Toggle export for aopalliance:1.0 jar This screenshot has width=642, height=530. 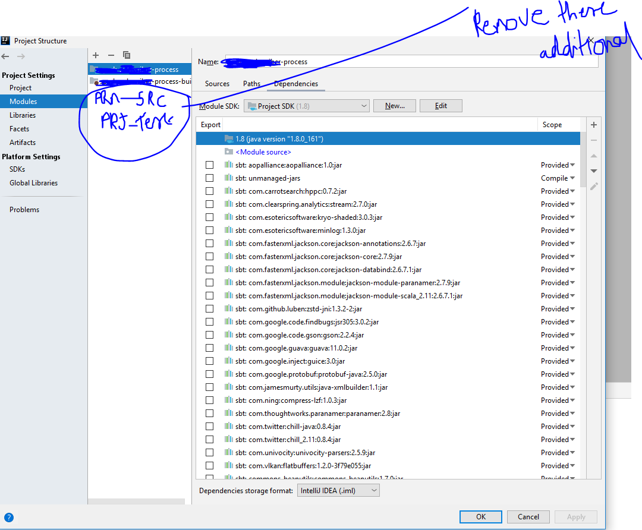210,165
